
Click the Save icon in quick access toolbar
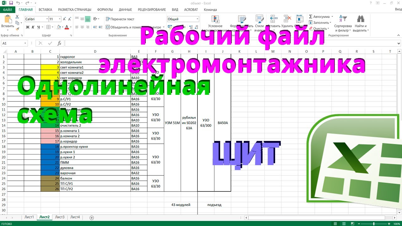(x=11, y=3)
